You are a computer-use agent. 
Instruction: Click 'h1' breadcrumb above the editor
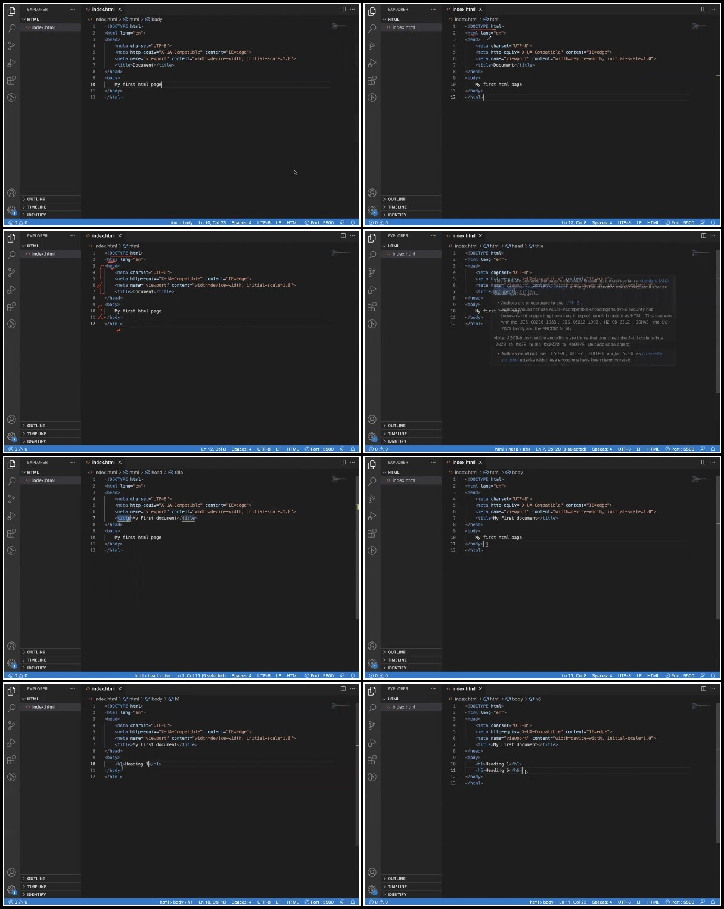point(174,699)
